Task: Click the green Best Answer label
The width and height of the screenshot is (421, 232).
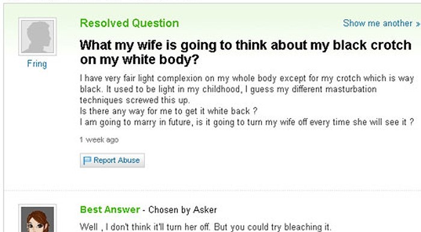Action: coord(110,210)
